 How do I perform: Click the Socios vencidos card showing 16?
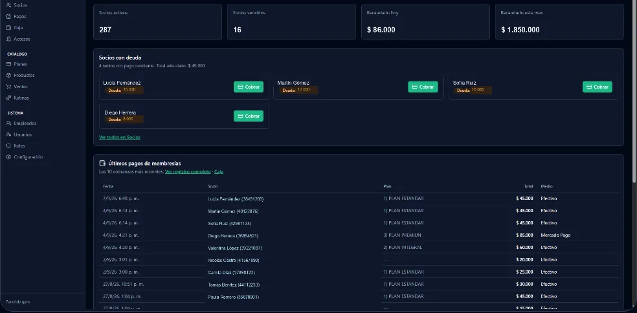point(291,22)
